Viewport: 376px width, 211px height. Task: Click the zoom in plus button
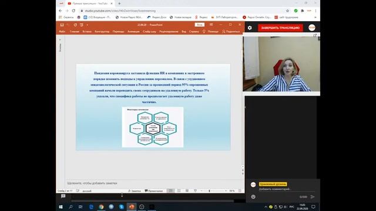pyautogui.click(x=226, y=191)
